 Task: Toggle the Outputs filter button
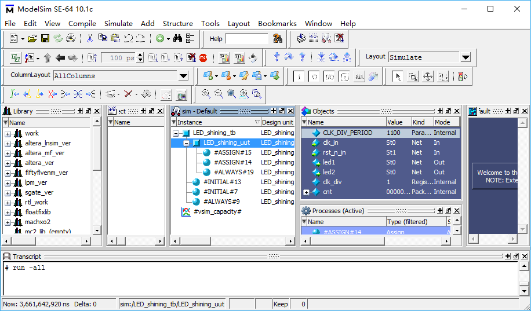tap(314, 77)
